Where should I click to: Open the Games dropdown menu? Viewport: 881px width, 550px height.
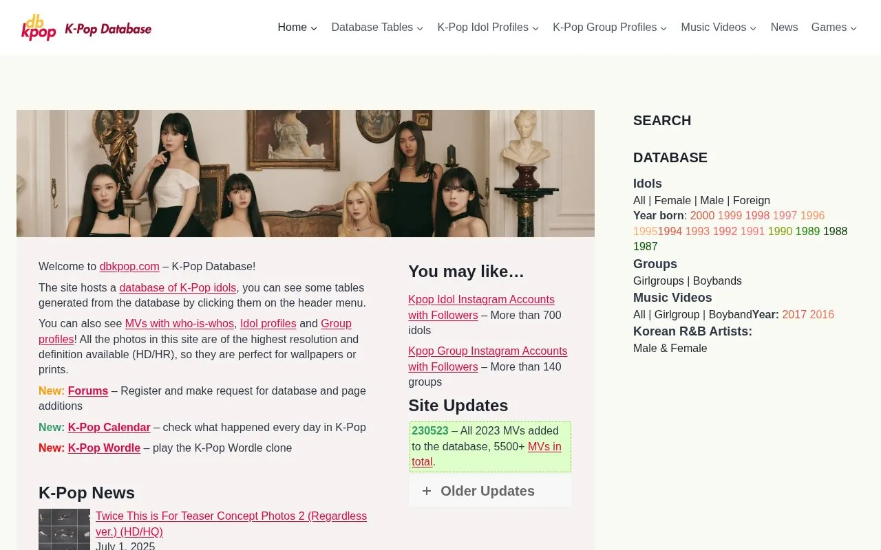(x=834, y=27)
